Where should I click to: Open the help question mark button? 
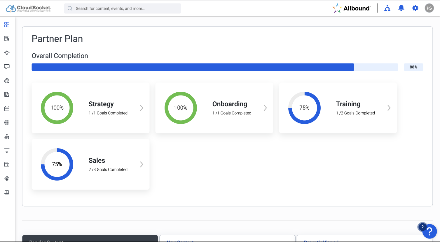coord(429,232)
